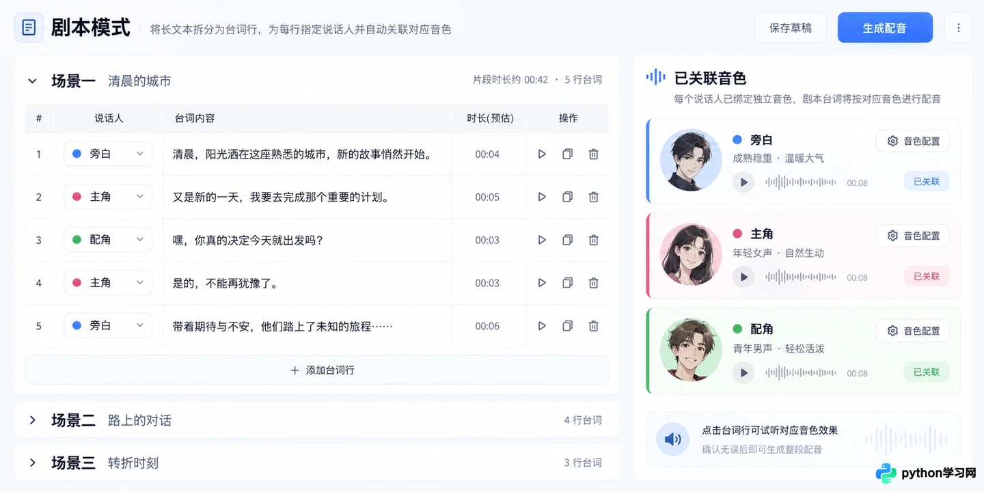Add a new line via 添加台词行

coord(317,370)
